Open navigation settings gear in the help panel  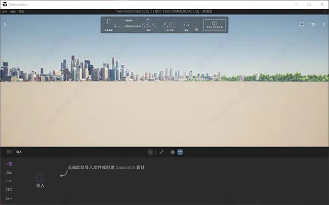[x=197, y=30]
